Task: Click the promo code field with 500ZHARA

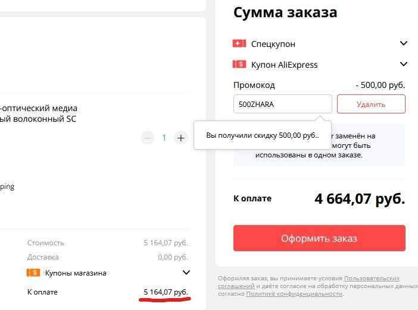Action: (x=282, y=104)
